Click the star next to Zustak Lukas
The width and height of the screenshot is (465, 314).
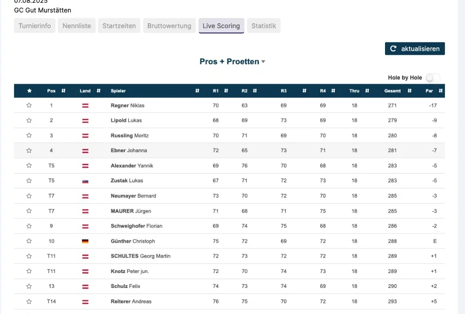29,181
